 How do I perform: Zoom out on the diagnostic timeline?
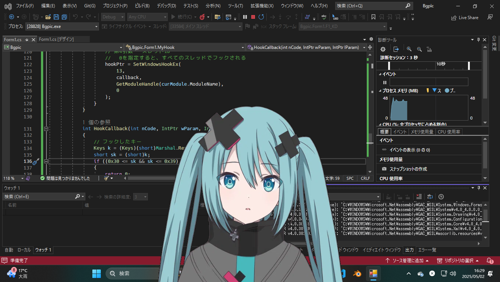(x=419, y=49)
